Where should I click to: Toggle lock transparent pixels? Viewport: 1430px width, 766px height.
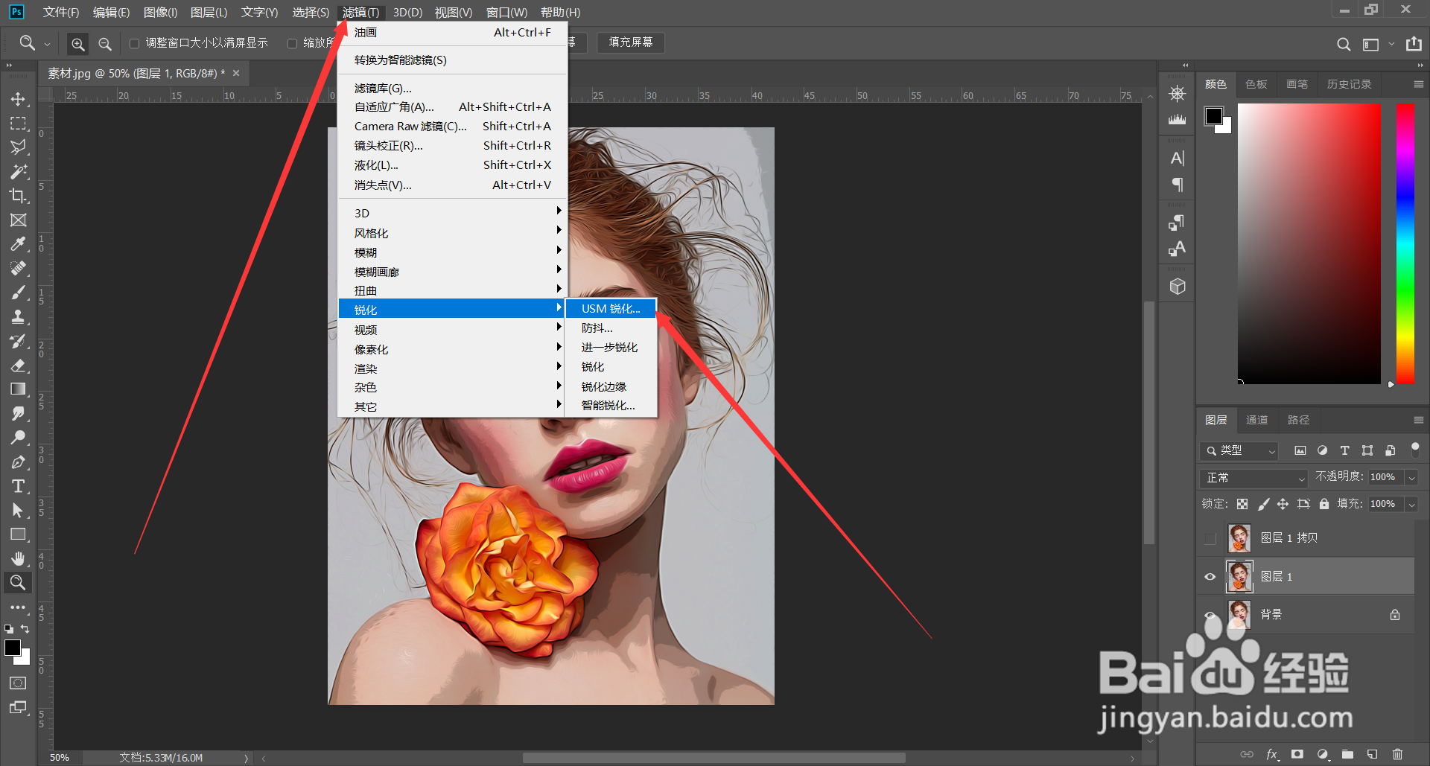[x=1242, y=504]
